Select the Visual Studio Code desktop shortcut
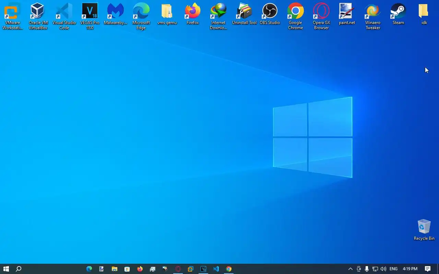Viewport: 439px width, 274px height. coord(64,16)
